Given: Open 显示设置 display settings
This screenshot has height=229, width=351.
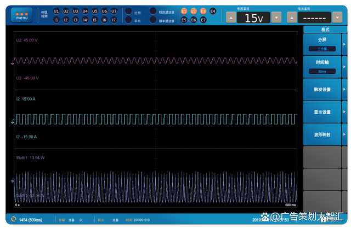Looking at the screenshot, I should point(322,112).
